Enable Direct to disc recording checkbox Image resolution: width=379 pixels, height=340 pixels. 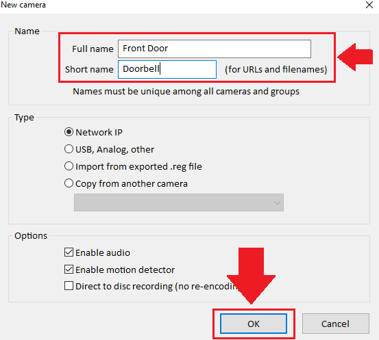[69, 286]
